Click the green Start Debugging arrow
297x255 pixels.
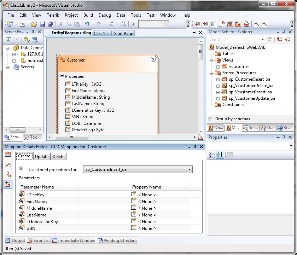point(134,24)
